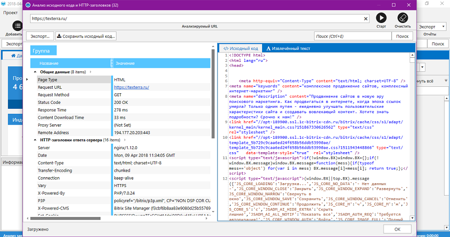Viewport: 450px width, 237px height.
Task: Select the Vary header row
Action: (x=123, y=186)
